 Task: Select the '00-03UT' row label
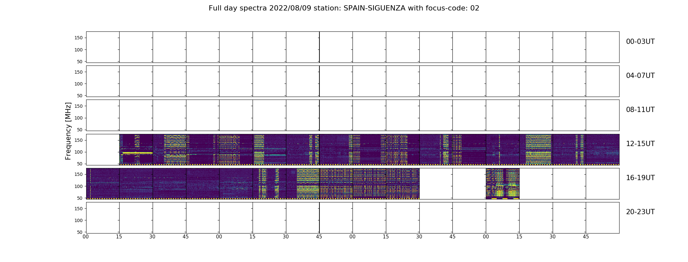640,42
